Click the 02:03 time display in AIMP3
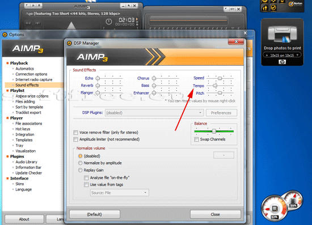The image size is (312, 225). pyautogui.click(x=127, y=20)
